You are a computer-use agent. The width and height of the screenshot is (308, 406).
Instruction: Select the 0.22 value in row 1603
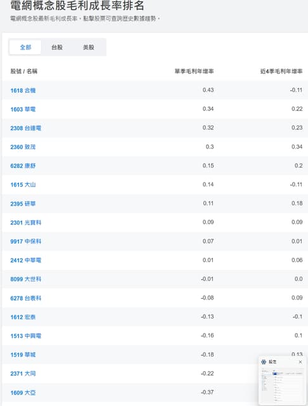point(297,109)
